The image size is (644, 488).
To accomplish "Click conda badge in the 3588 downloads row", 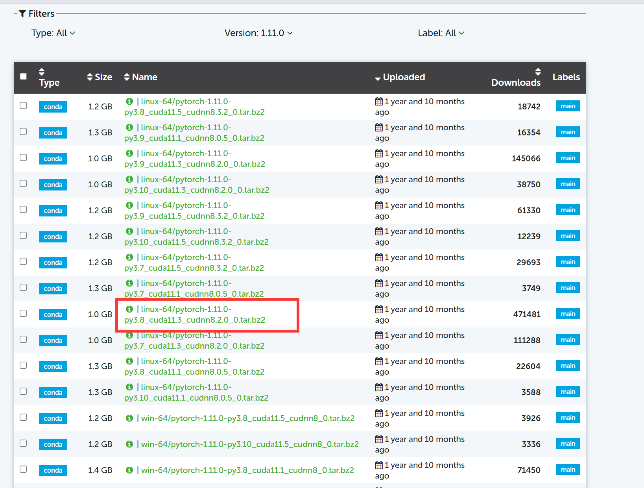I will pyautogui.click(x=53, y=392).
